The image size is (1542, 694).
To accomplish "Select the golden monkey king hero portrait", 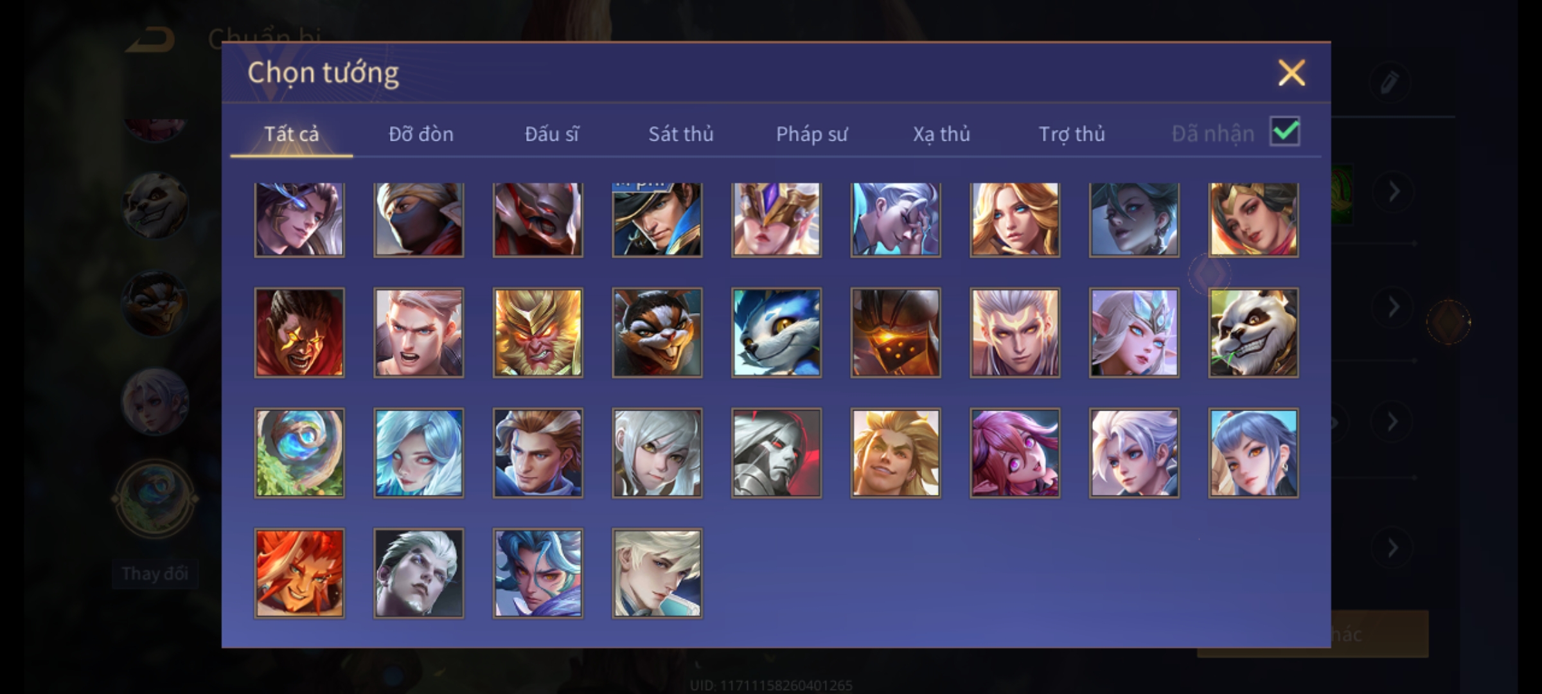I will coord(538,332).
